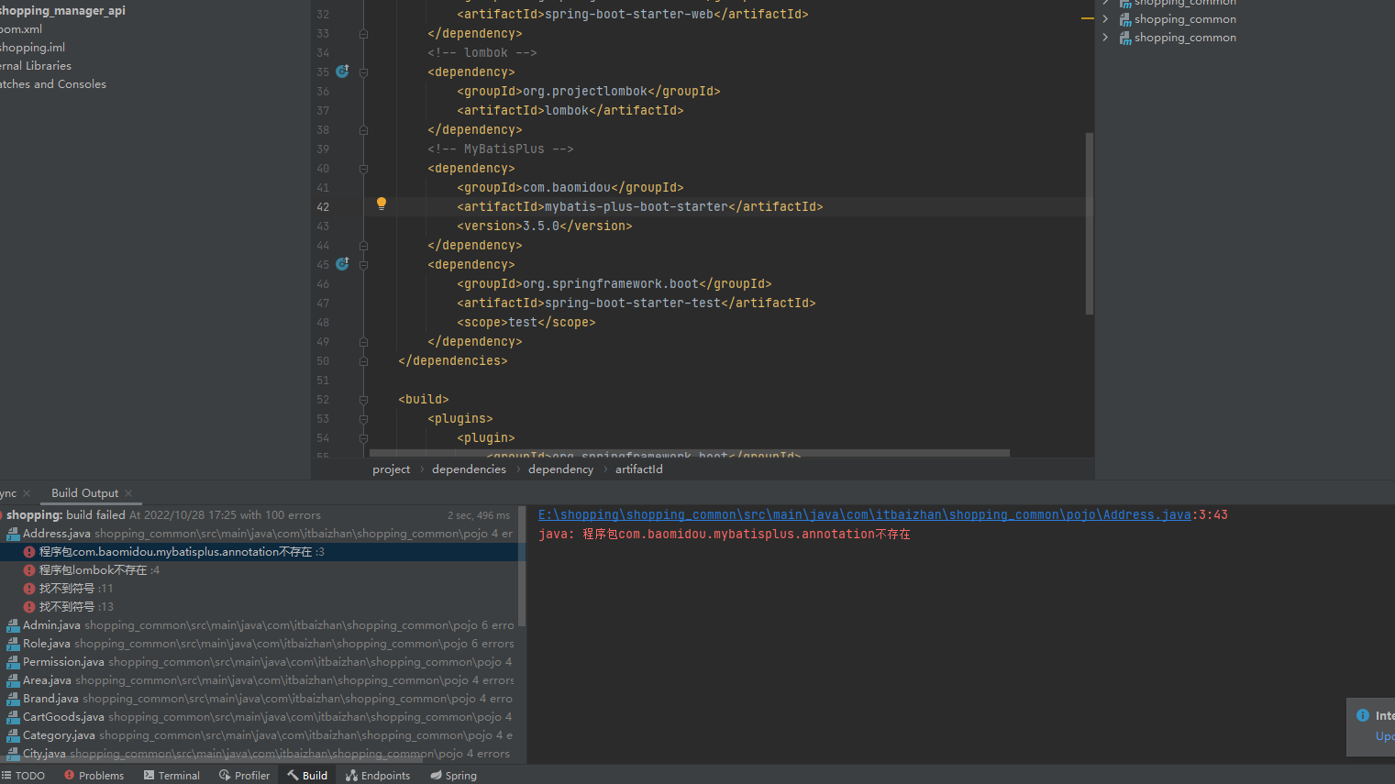Open the Endpoints tool window
Viewport: 1395px width, 784px height.
coord(378,776)
